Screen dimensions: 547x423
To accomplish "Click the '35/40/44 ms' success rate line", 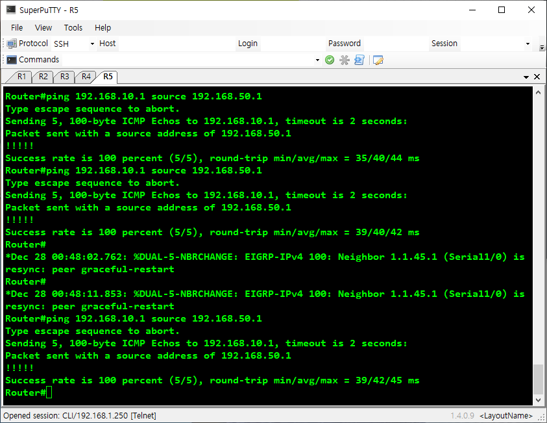I will pyautogui.click(x=212, y=159).
